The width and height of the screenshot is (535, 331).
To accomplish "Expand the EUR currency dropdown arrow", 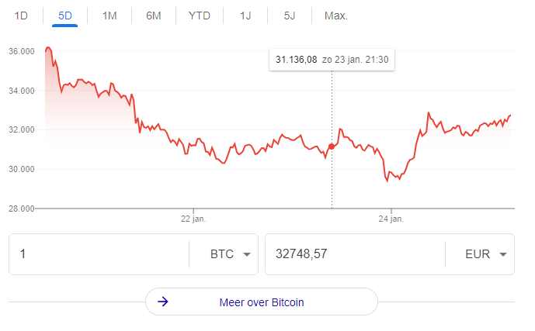I will click(502, 254).
